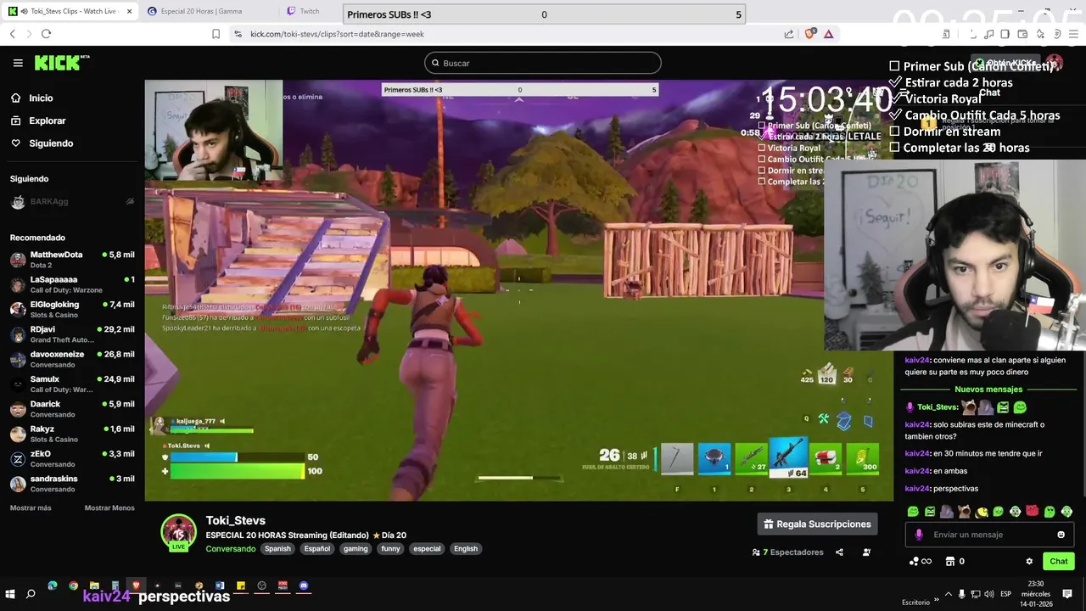Viewport: 1086px width, 611px height.
Task: Bookmark this page icon
Action: tap(216, 34)
